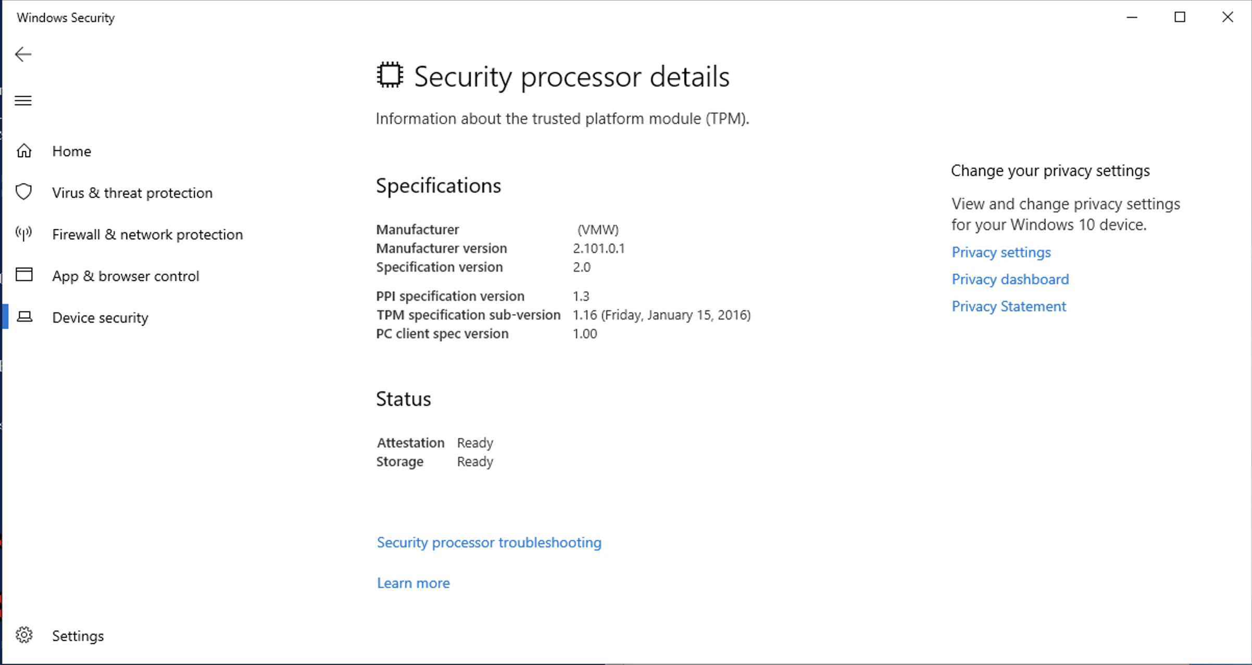The image size is (1252, 665).
Task: Select App & browser control menu item
Action: 126,276
